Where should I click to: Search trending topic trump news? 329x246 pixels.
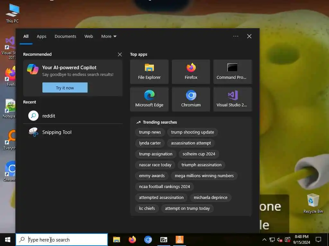coord(150,132)
